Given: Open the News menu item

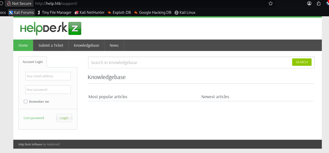Looking at the screenshot, I should (x=114, y=45).
